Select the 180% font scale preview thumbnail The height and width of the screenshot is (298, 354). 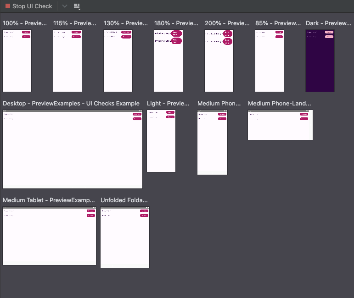point(169,61)
